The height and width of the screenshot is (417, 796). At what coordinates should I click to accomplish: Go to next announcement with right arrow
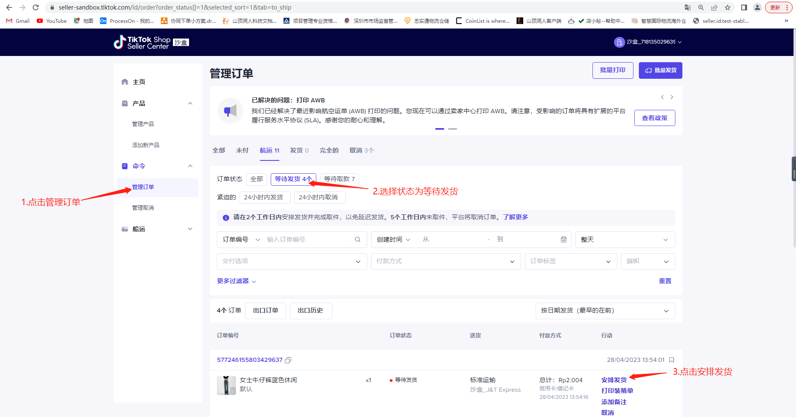click(x=672, y=97)
